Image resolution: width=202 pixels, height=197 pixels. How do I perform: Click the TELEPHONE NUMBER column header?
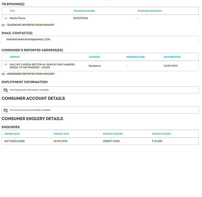[x=84, y=11]
